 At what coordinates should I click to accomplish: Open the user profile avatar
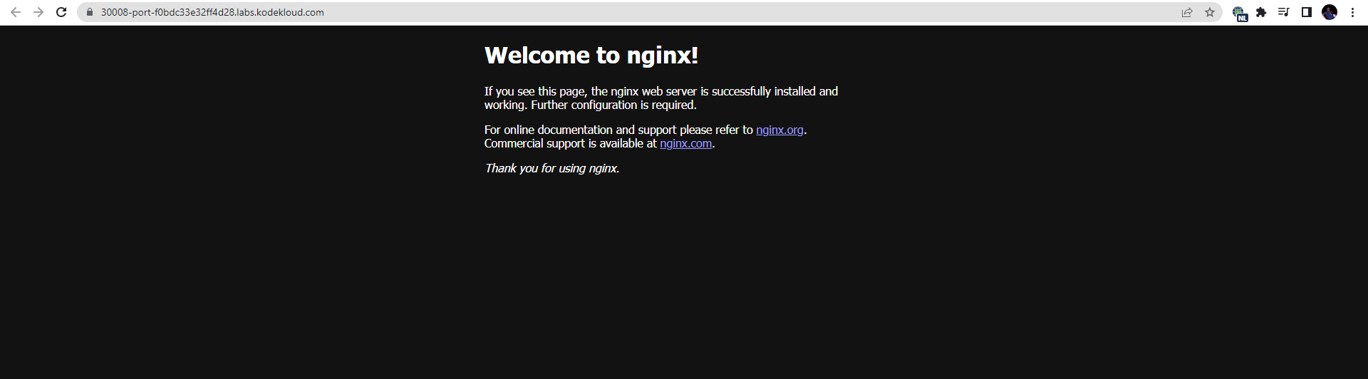coord(1330,12)
